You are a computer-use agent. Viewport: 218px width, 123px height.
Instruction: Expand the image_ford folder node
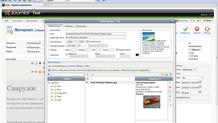click(x=52, y=93)
